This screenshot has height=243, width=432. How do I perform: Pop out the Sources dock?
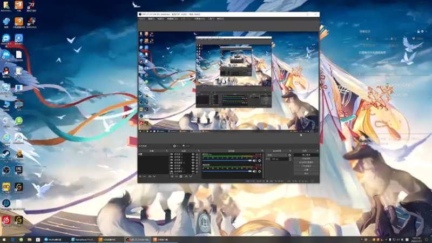(x=199, y=151)
